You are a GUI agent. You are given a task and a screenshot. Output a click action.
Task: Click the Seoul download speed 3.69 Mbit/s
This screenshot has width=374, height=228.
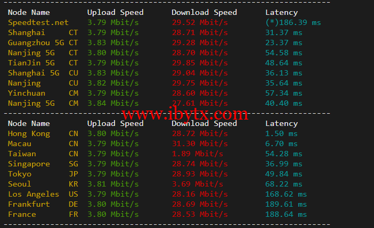198,184
